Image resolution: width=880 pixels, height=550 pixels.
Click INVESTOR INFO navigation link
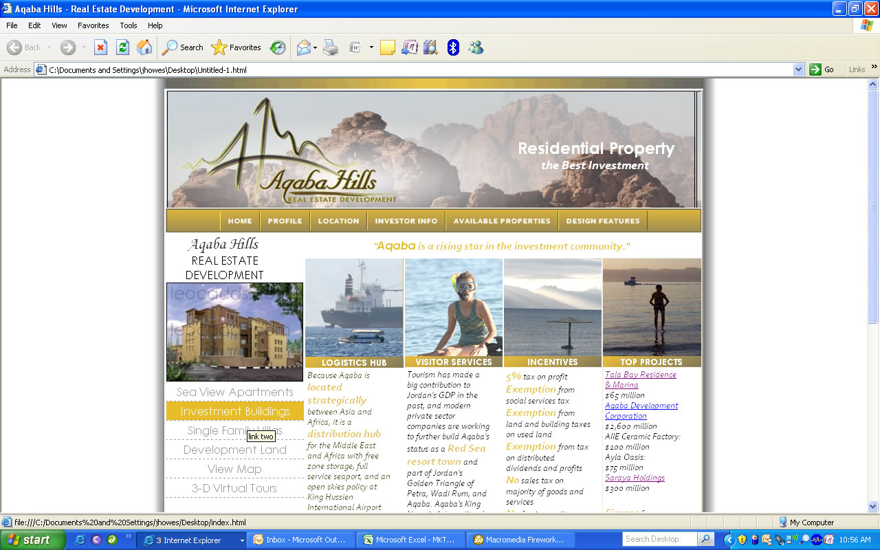tap(406, 221)
